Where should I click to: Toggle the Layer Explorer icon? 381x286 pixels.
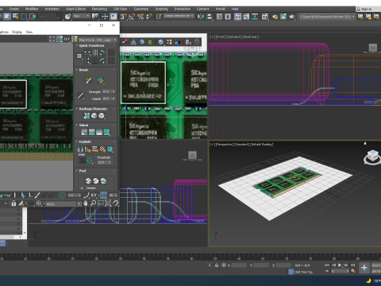(228, 17)
